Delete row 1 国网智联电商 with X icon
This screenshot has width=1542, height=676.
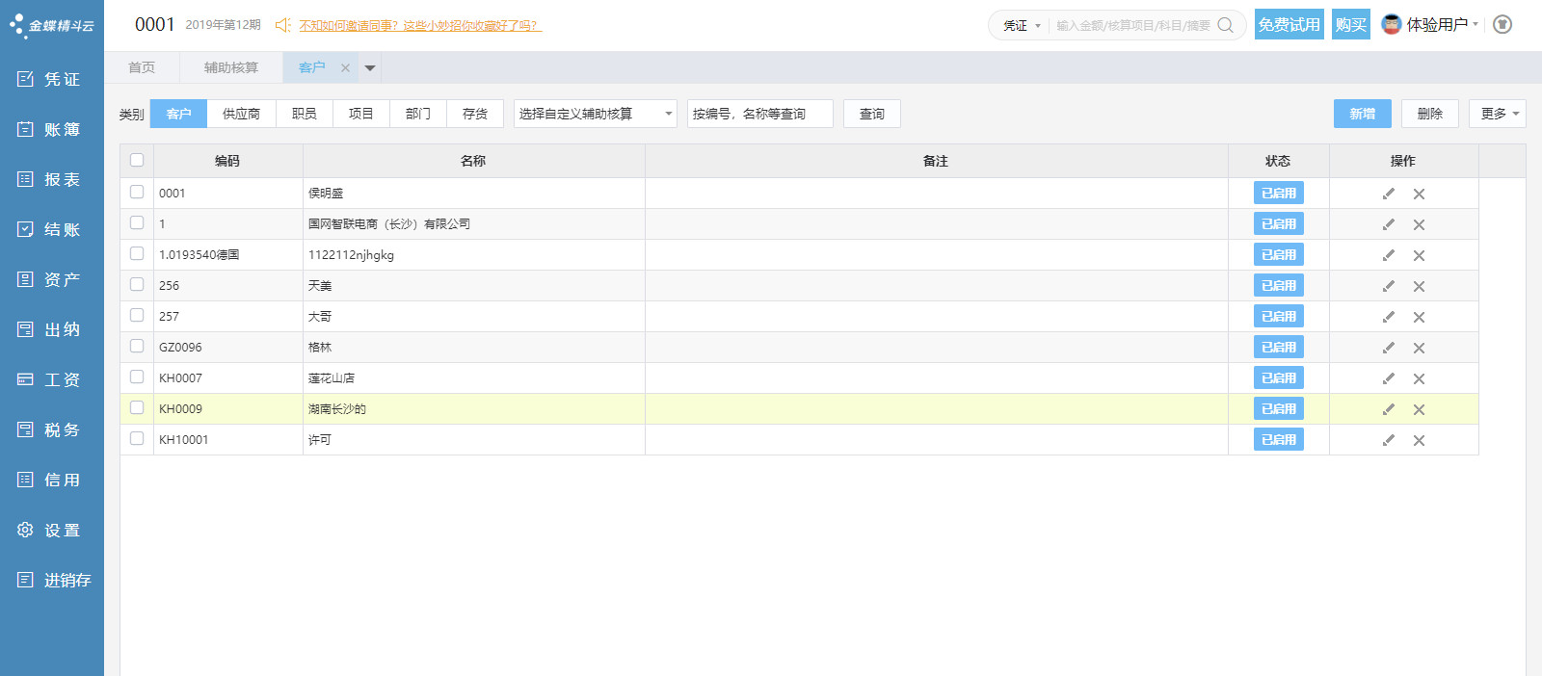pyautogui.click(x=1419, y=224)
